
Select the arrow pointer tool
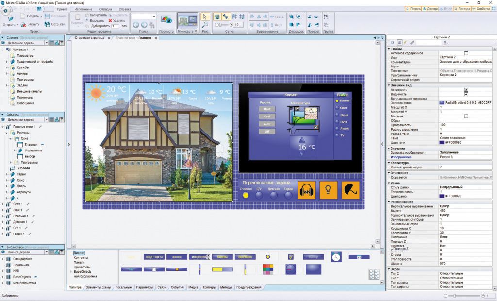point(205,17)
